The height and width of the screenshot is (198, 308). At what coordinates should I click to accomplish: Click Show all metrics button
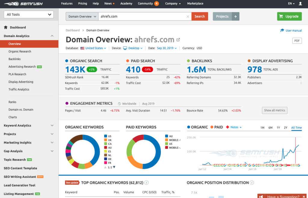click(x=275, y=110)
